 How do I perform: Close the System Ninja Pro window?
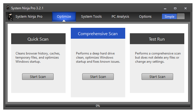185,8
